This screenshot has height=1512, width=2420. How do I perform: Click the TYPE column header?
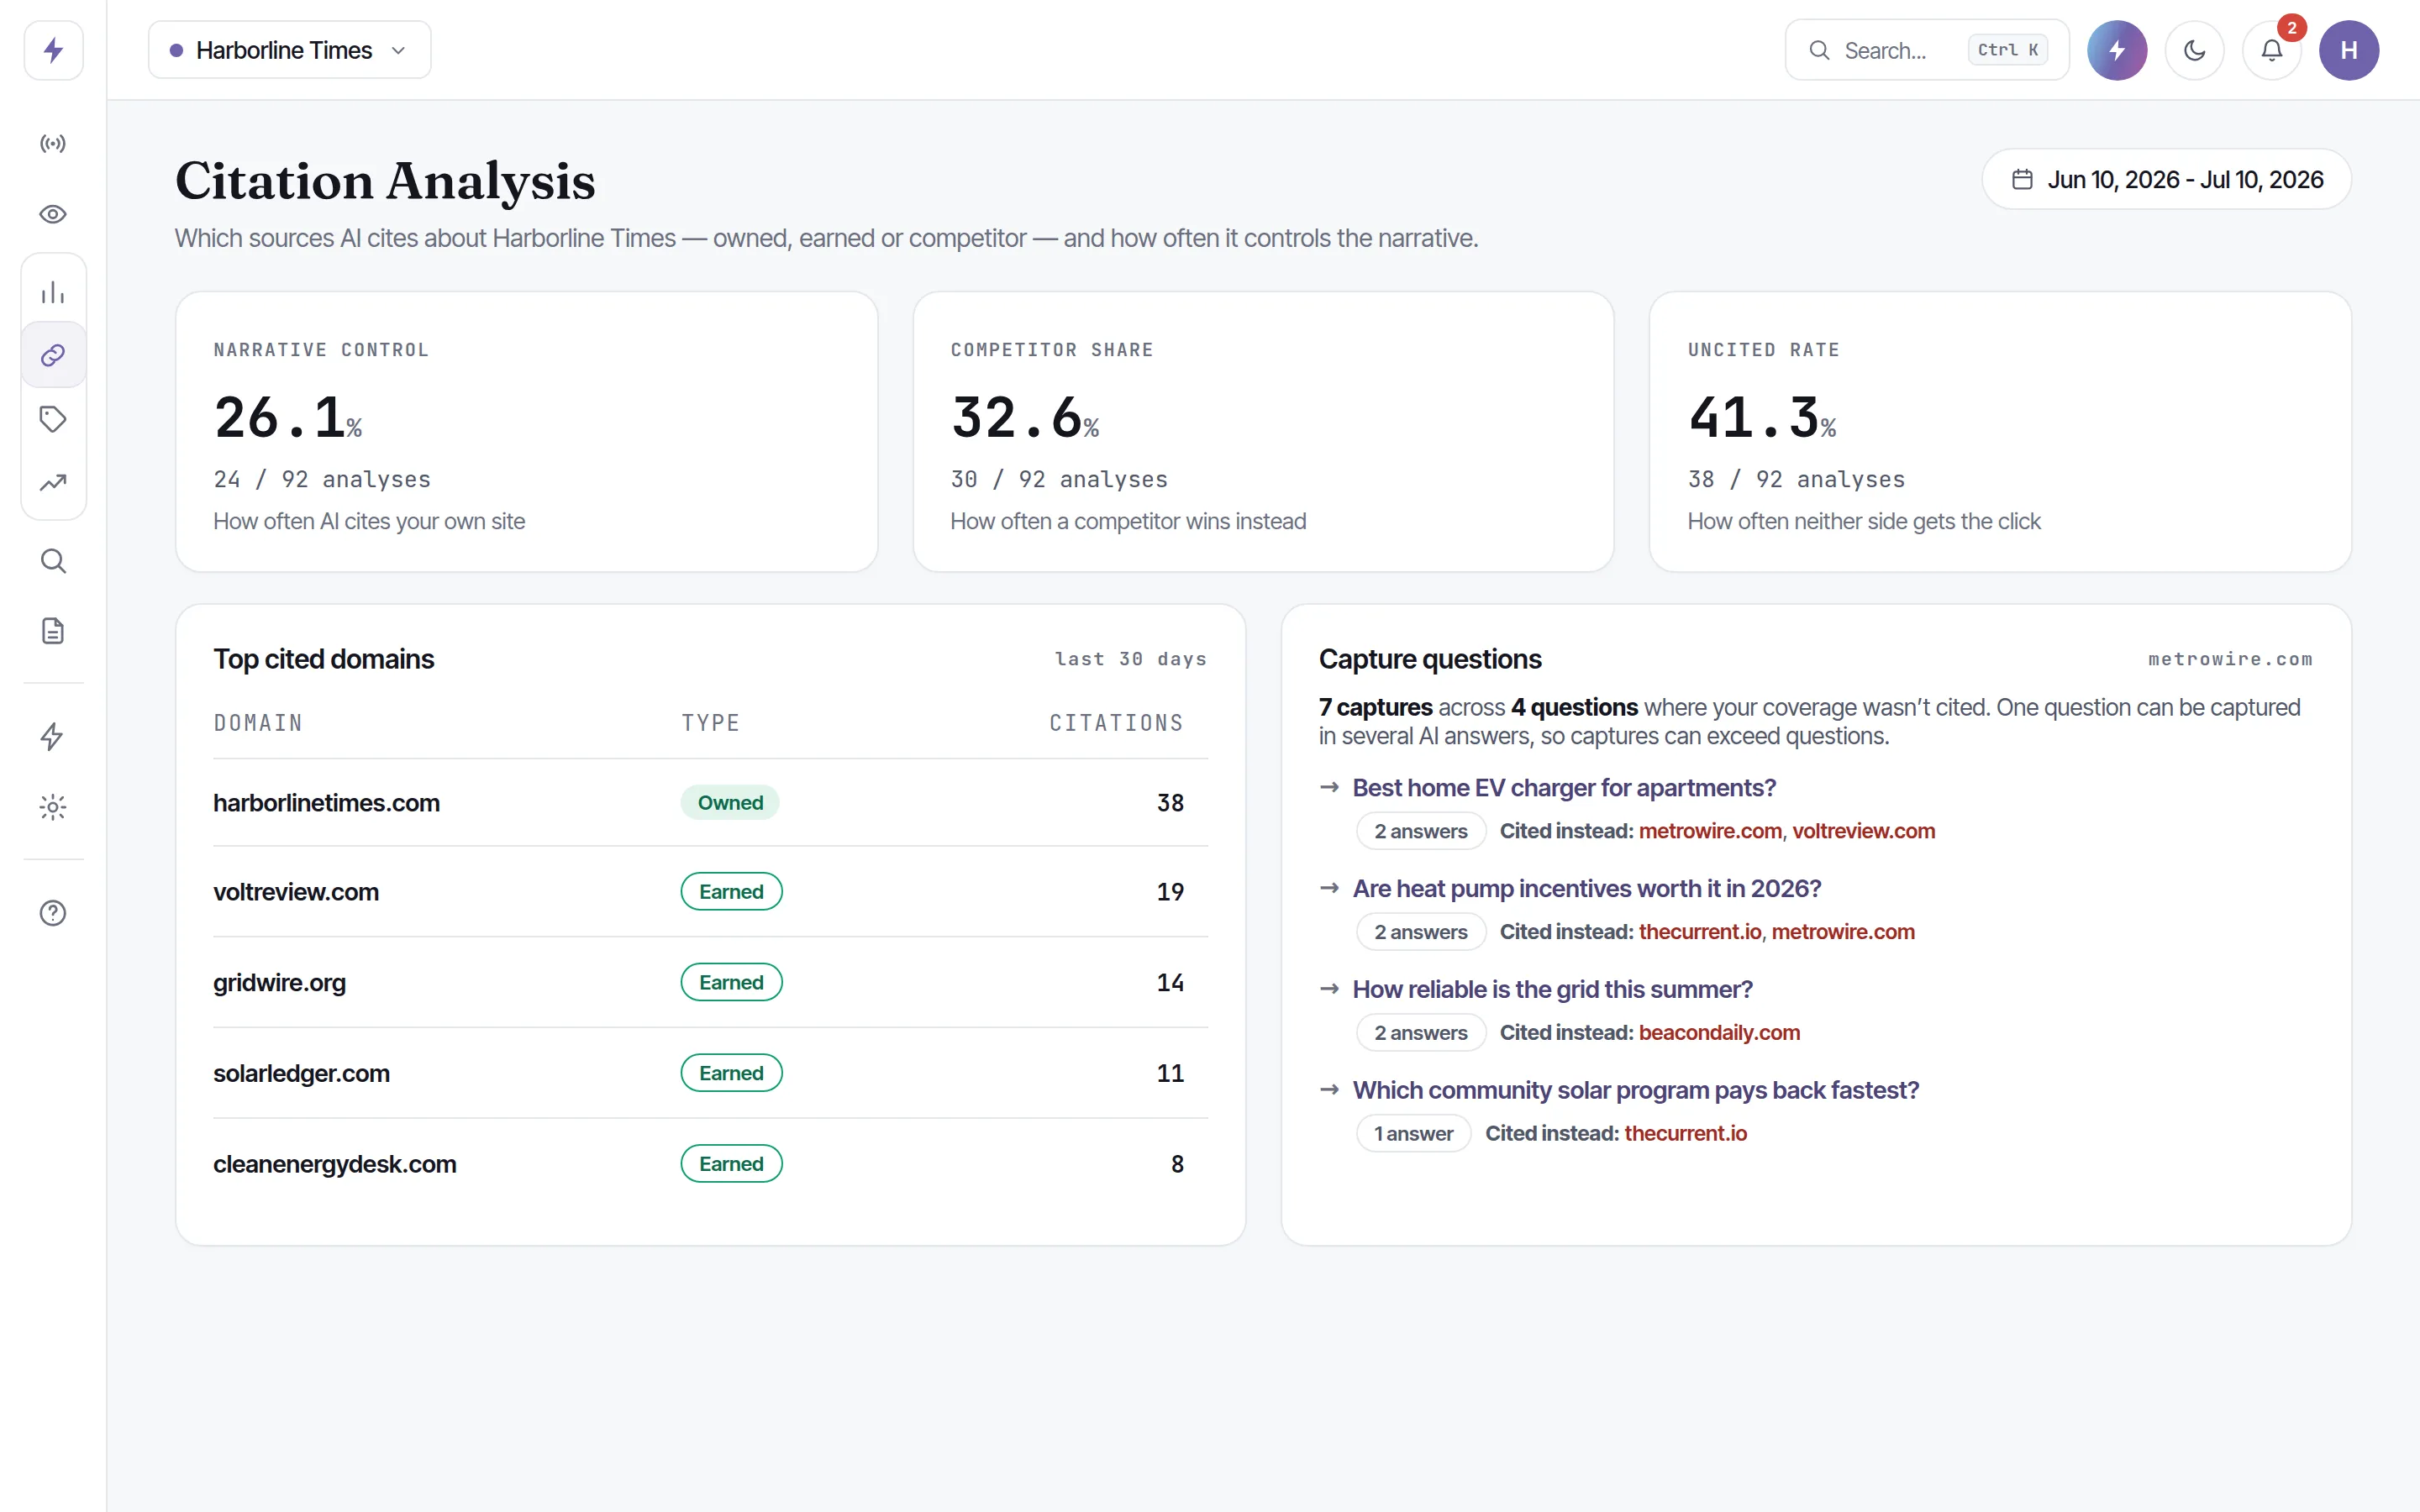711,723
